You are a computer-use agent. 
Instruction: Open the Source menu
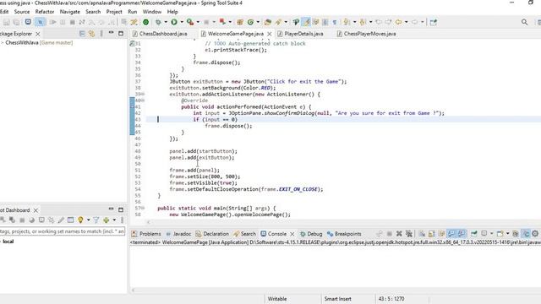[22, 12]
